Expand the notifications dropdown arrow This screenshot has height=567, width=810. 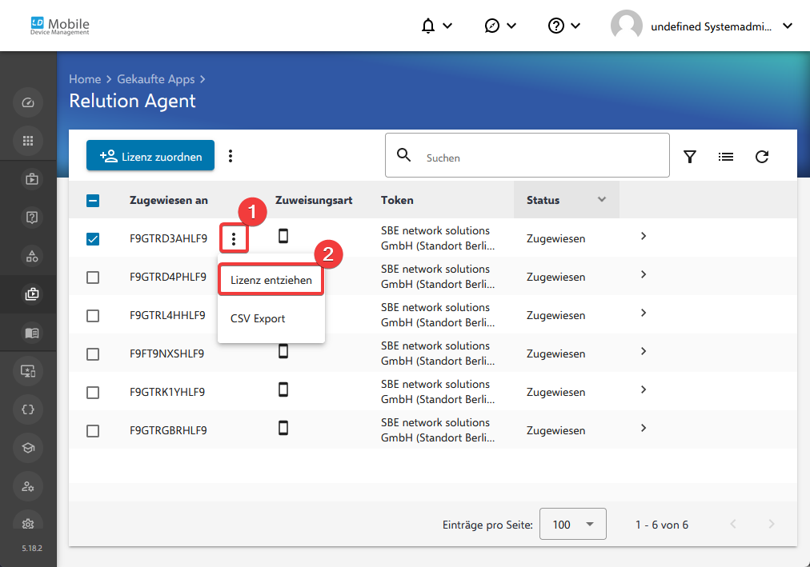447,26
